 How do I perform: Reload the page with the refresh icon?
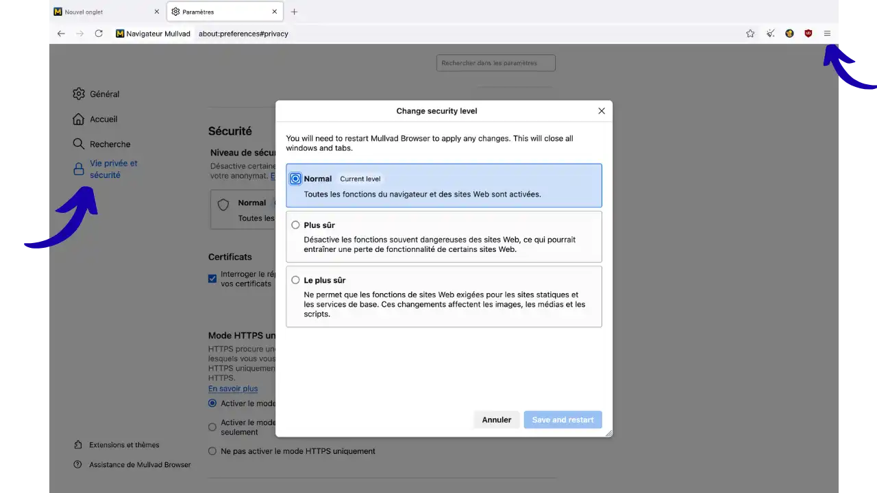click(x=98, y=33)
